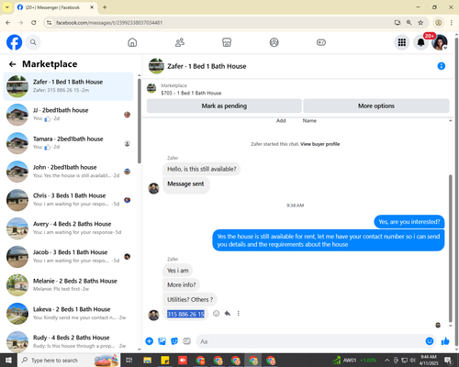459x367 pixels.
Task: Open the Melanie - 2 Beds 2 Baths House chat
Action: coord(68,285)
